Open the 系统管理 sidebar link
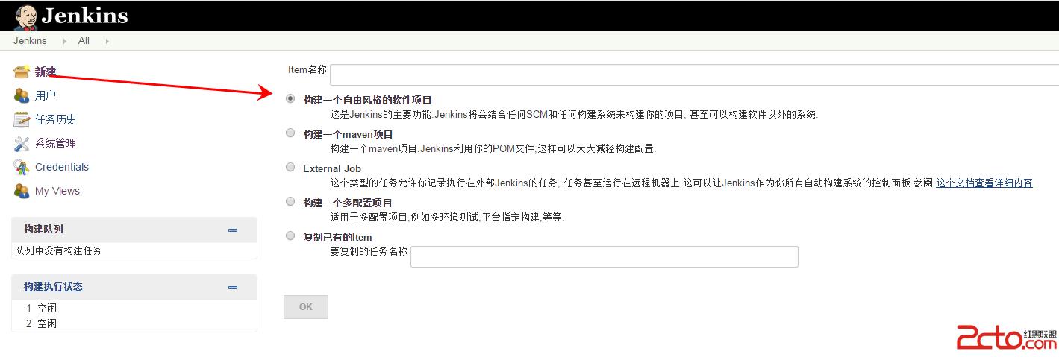The width and height of the screenshot is (1059, 357). [x=56, y=143]
